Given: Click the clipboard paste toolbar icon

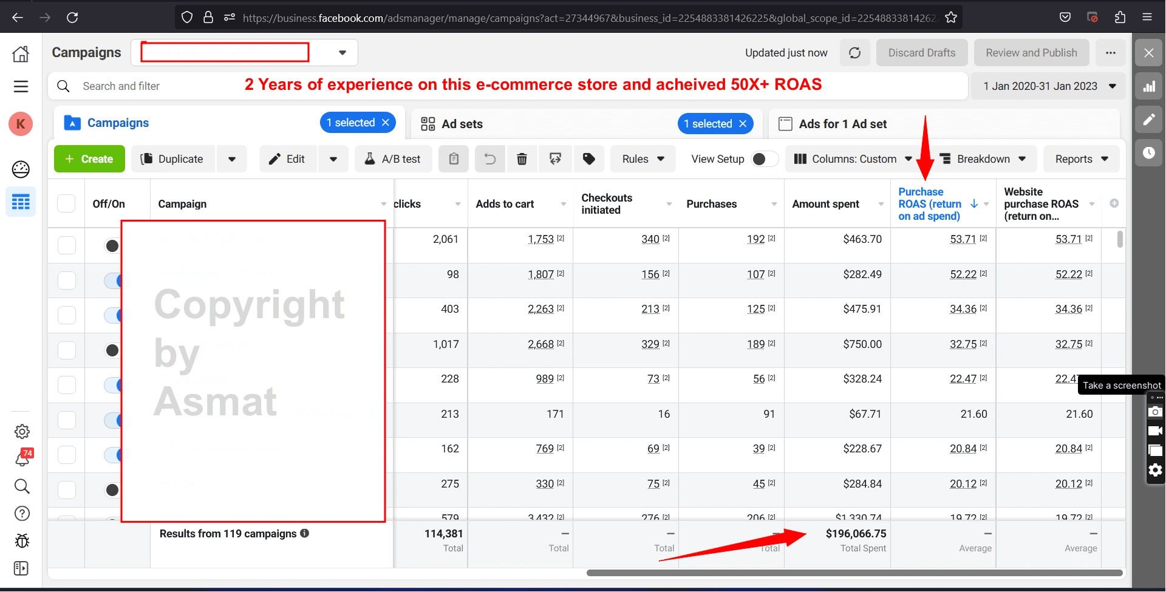Looking at the screenshot, I should (454, 159).
